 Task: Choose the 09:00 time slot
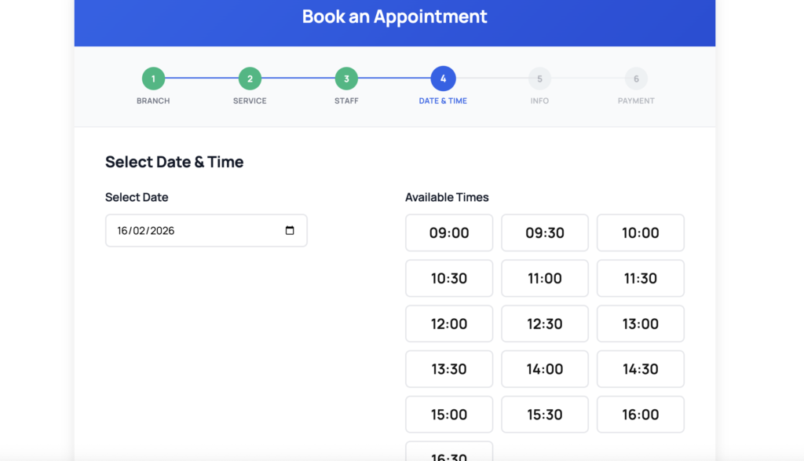(449, 232)
